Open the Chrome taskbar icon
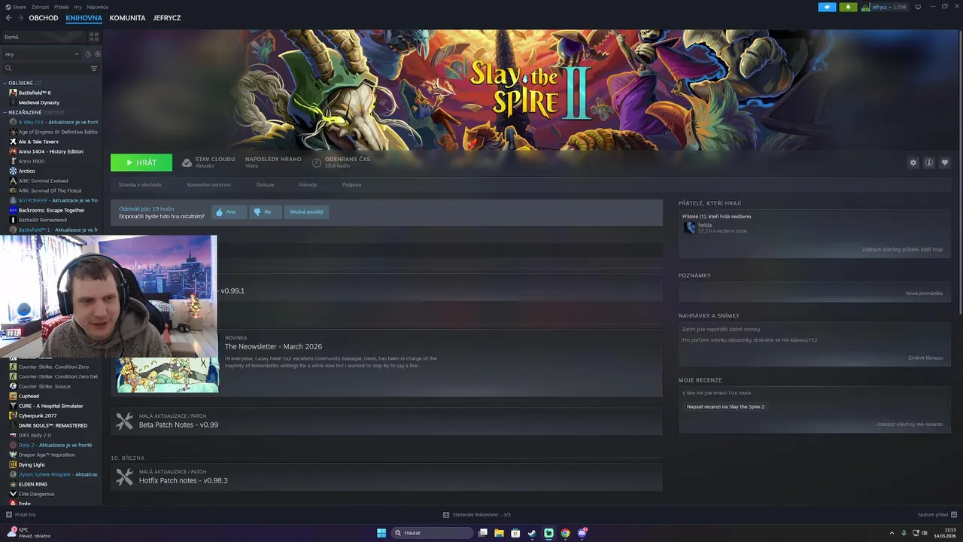 click(565, 533)
